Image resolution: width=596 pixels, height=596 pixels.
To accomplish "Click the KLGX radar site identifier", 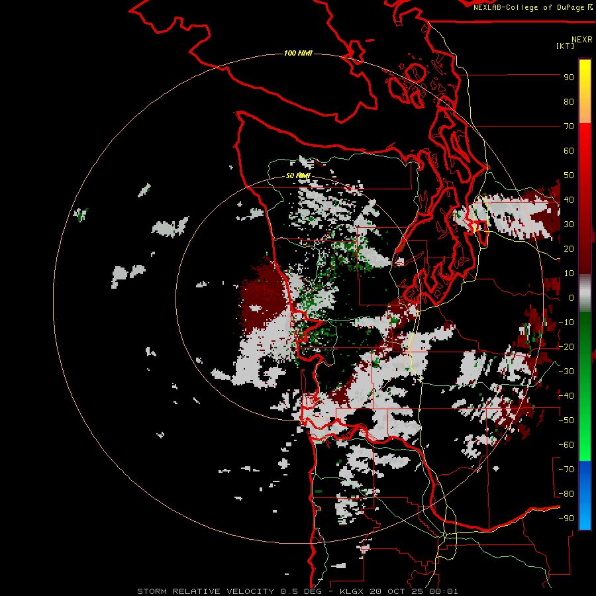I will pos(352,591).
